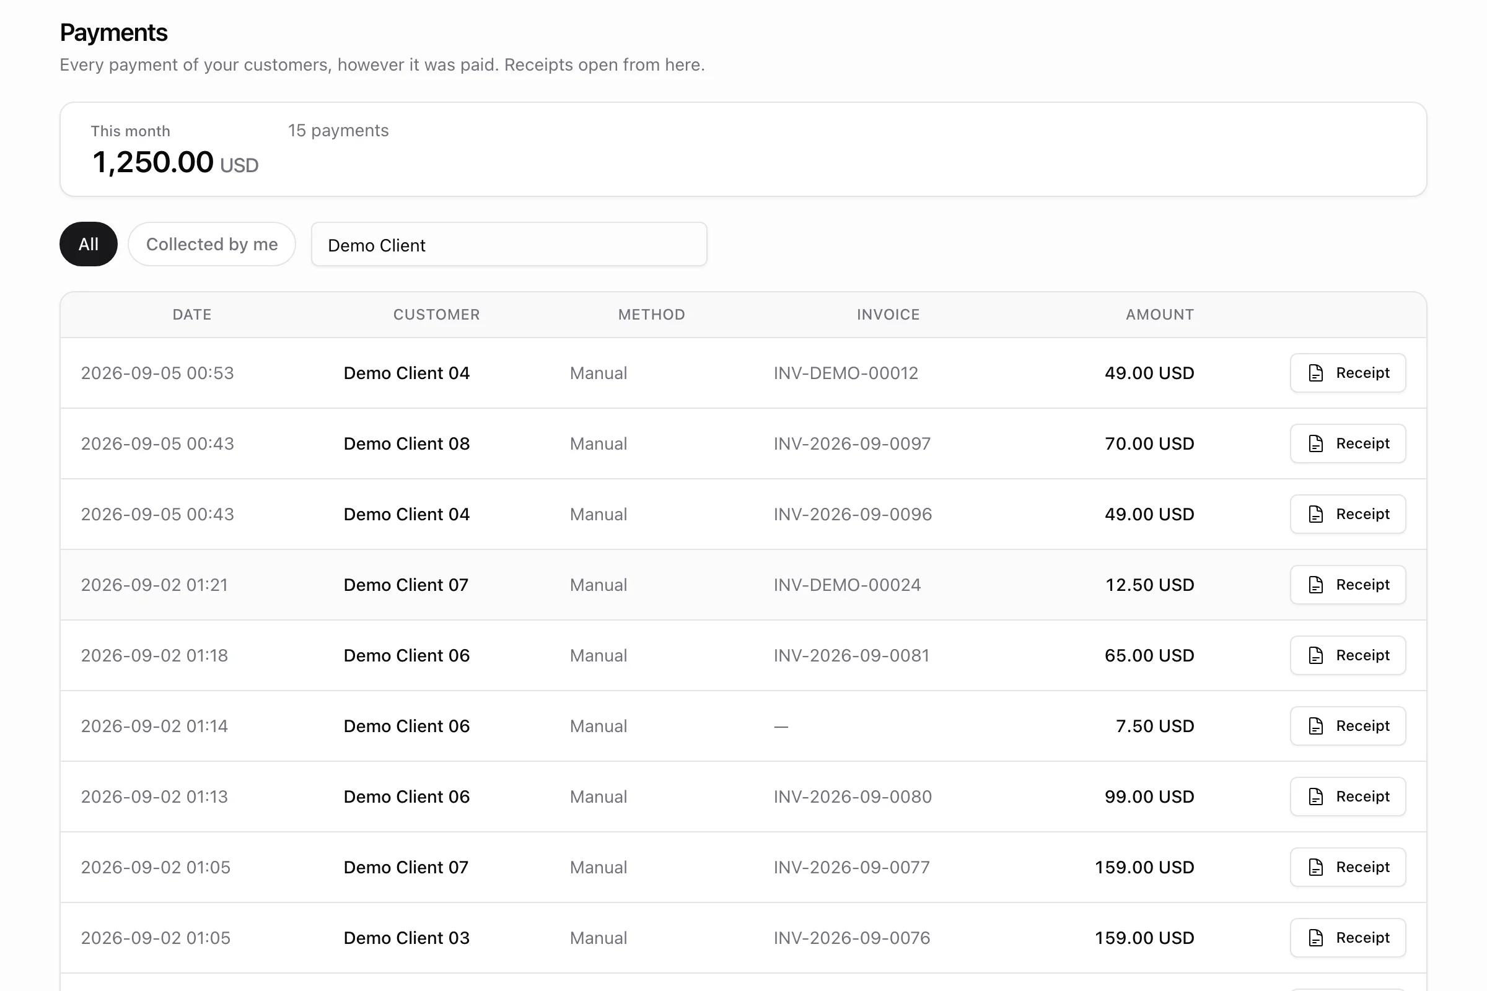Select Demo Client 04 on INV-DEMO-00012 row

(406, 373)
